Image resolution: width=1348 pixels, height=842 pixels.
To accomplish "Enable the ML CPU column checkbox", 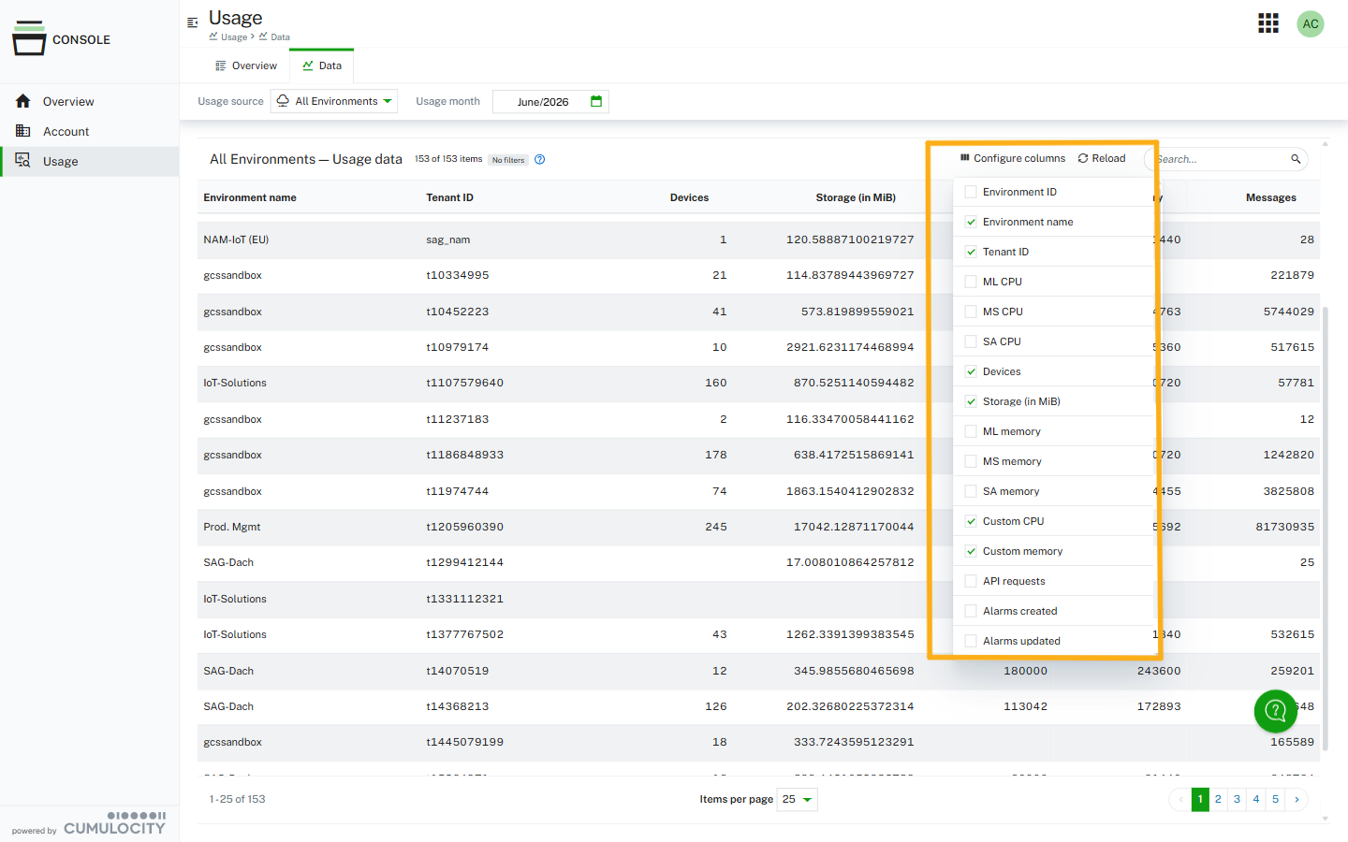I will [x=971, y=282].
